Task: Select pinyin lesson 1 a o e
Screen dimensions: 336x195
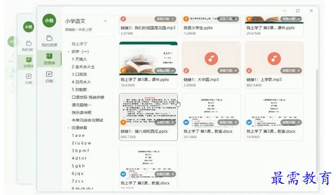Action: click(x=78, y=135)
